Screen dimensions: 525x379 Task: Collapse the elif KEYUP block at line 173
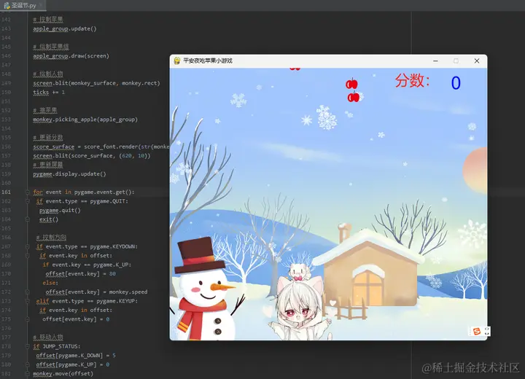point(28,301)
